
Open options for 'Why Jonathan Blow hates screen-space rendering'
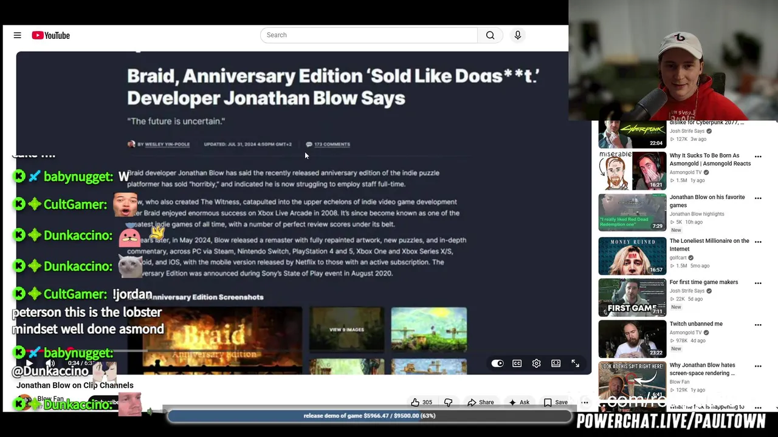[758, 367]
